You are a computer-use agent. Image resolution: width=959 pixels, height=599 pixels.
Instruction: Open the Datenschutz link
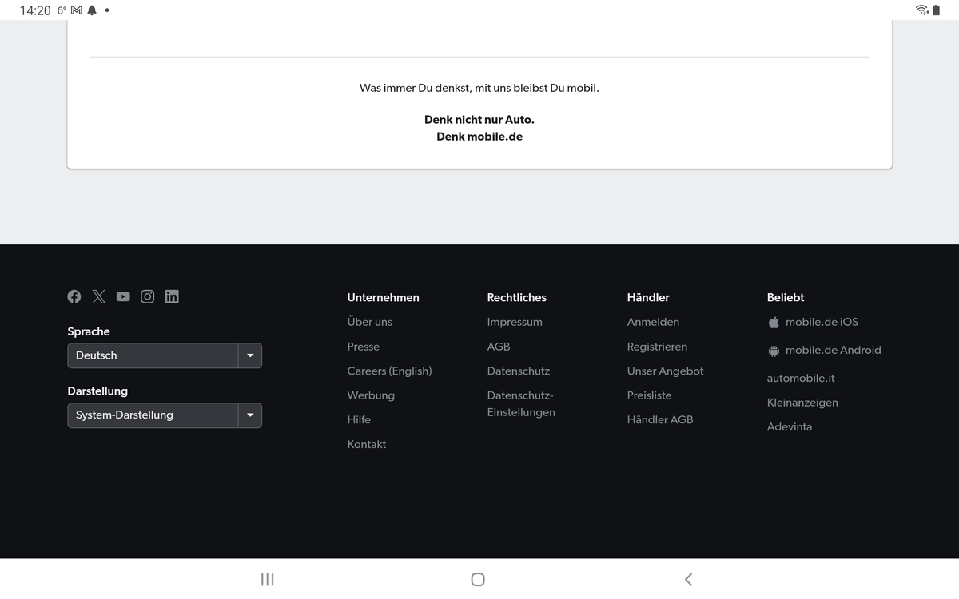[519, 371]
